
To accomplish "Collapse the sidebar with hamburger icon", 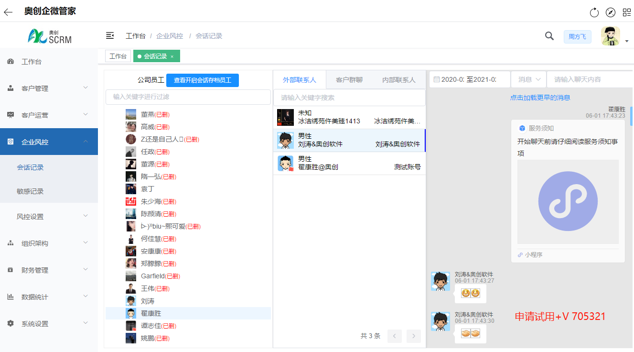I will (x=110, y=36).
